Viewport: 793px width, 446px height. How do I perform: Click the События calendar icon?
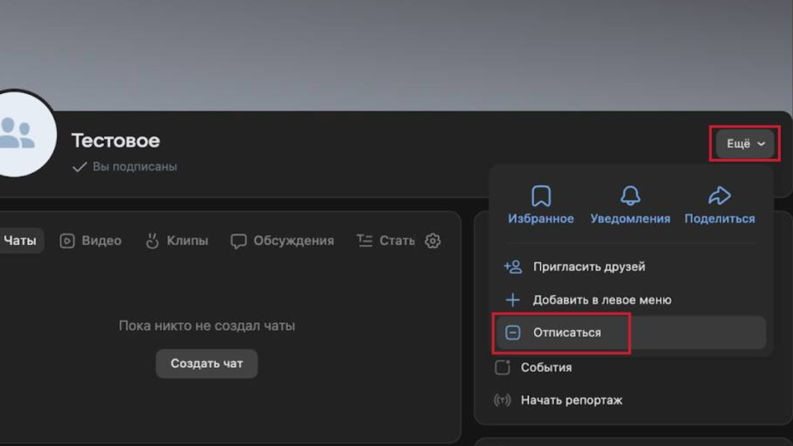[x=503, y=367]
